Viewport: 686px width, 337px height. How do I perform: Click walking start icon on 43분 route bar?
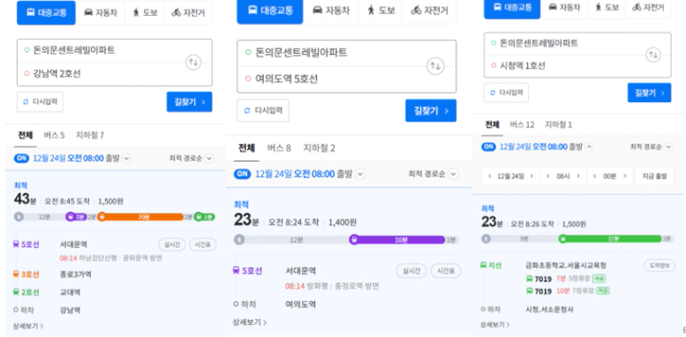19,217
